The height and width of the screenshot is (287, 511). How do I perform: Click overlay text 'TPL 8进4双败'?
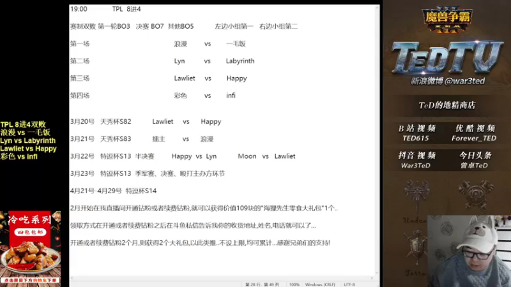(x=23, y=124)
